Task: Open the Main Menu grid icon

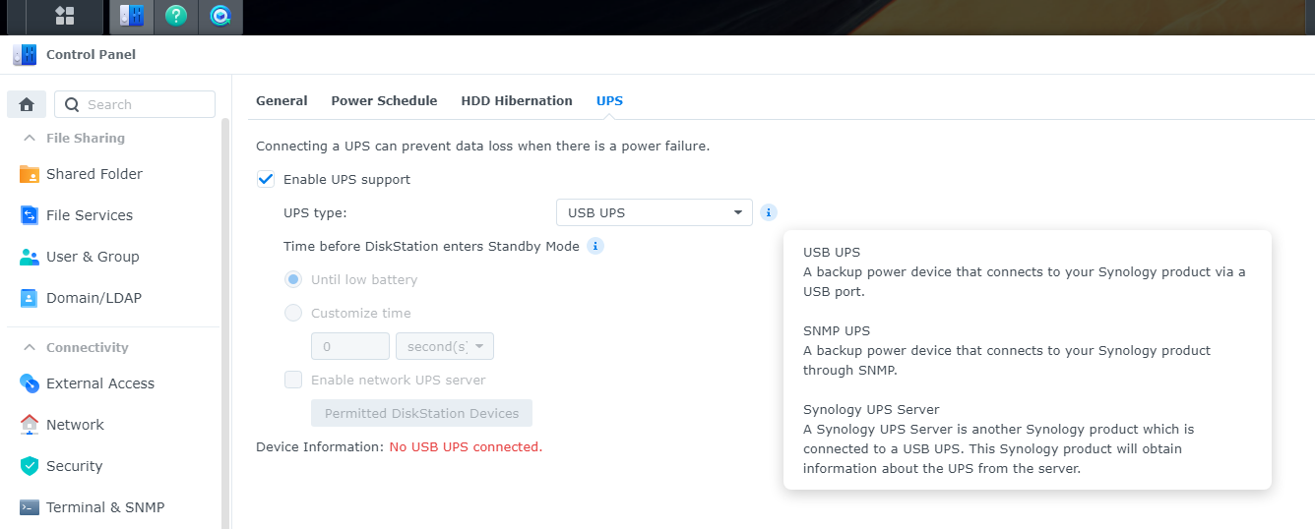Action: pos(65,16)
